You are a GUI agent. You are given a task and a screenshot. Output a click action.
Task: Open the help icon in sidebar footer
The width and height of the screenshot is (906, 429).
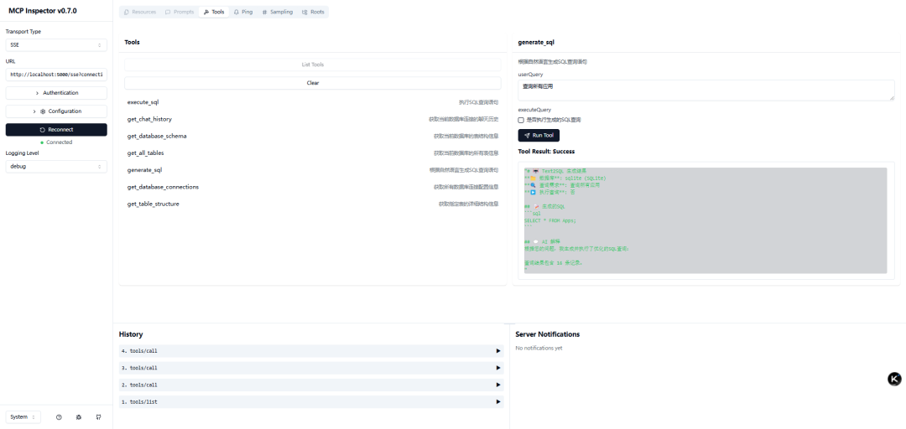pyautogui.click(x=59, y=417)
